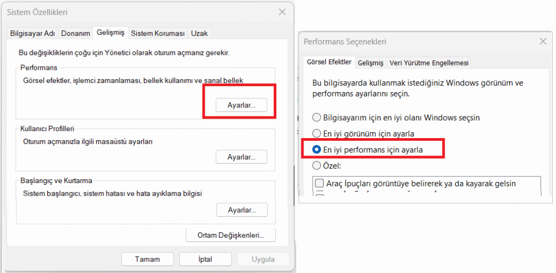The image size is (556, 273).
Task: Close the Performans Seçenekleri window
Action: point(543,41)
